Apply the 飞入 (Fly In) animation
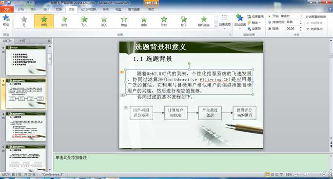 point(84,21)
